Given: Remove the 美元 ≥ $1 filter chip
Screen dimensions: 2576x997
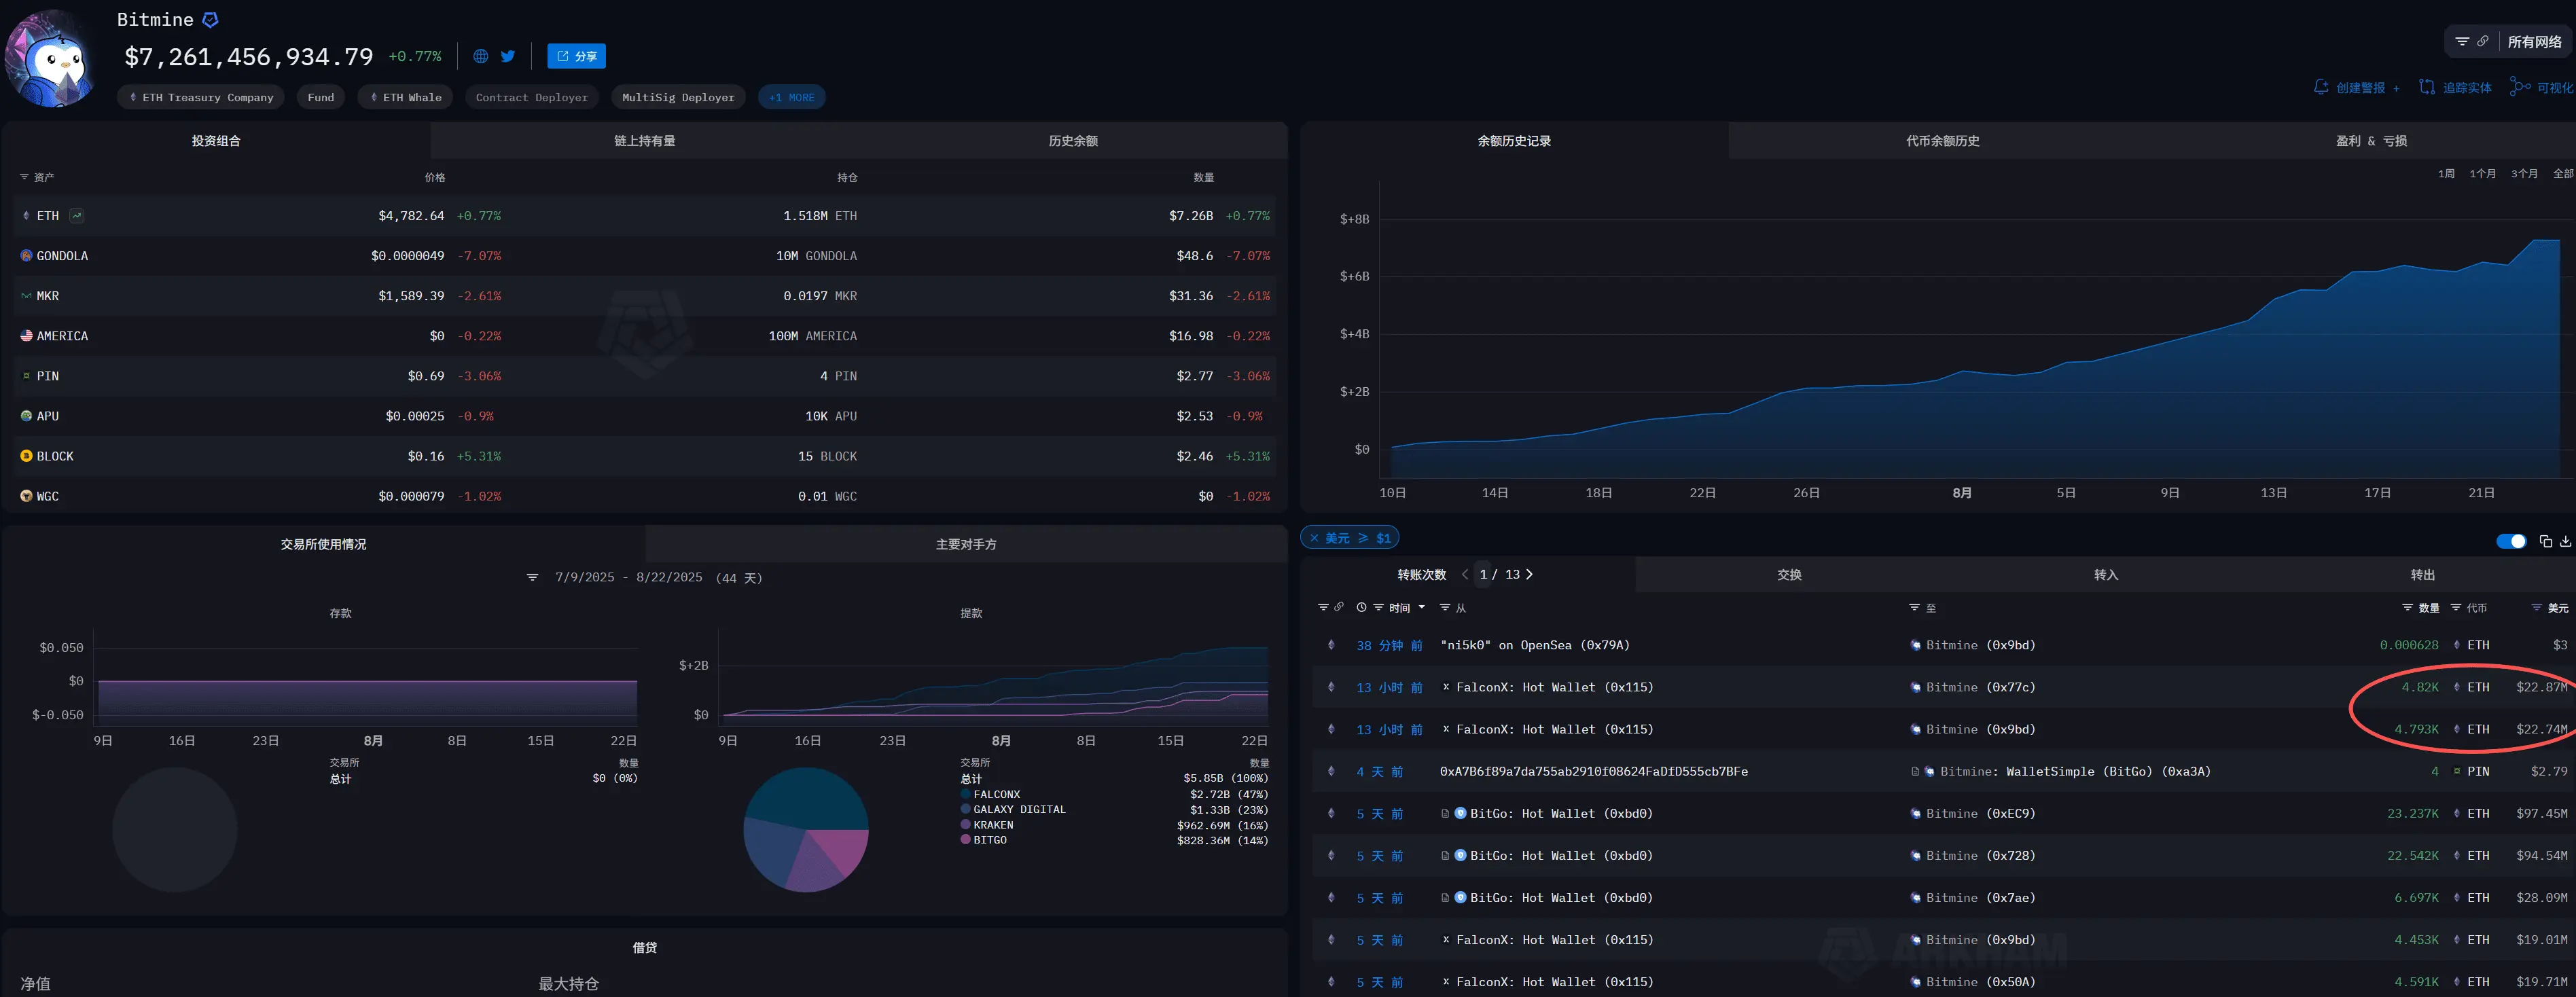Looking at the screenshot, I should (1314, 538).
